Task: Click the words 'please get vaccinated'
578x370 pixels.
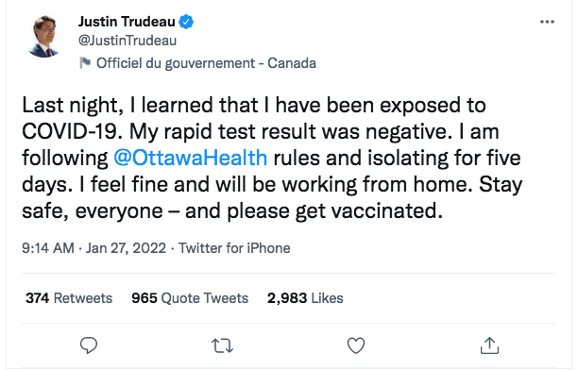Action: click(334, 211)
